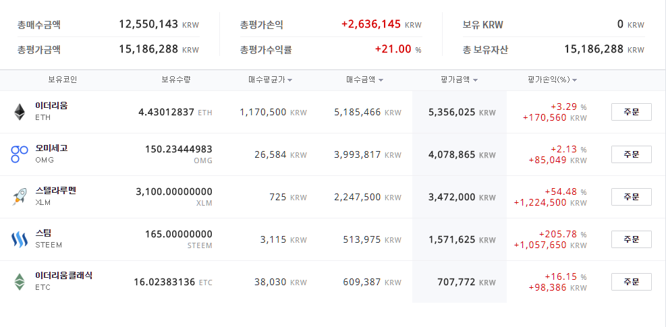Open the 스텔라루멘 coin name link

[x=56, y=191]
